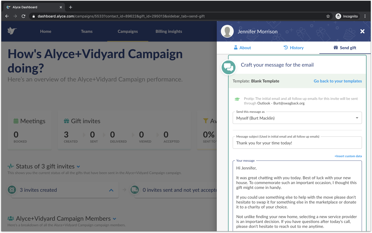Click Jennifer Morrison's avatar picture
The image size is (372, 233).
pyautogui.click(x=227, y=31)
